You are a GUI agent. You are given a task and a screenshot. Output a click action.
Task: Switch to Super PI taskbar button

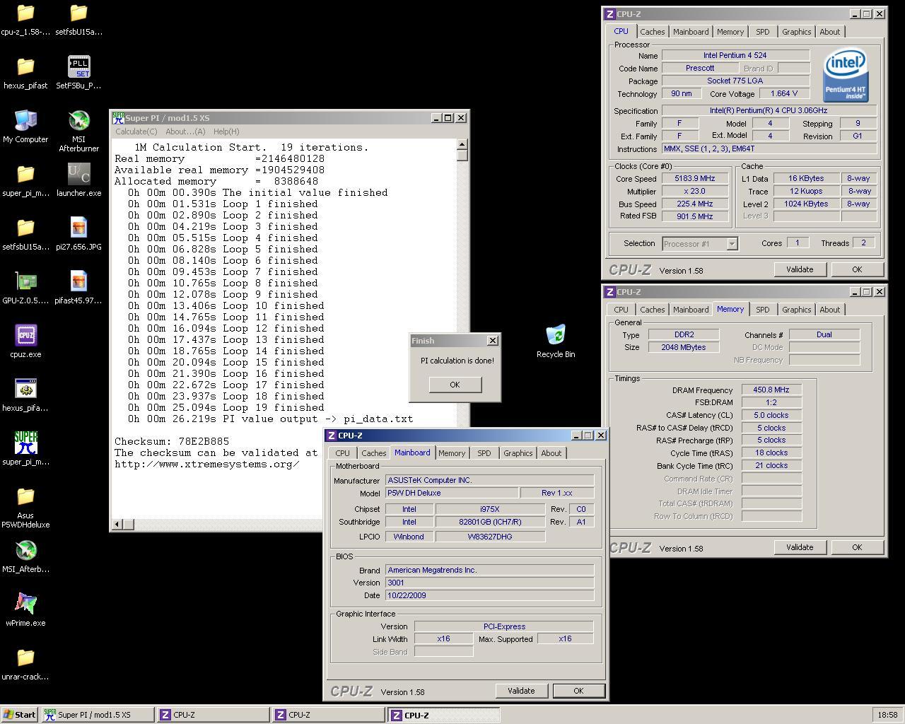[98, 715]
